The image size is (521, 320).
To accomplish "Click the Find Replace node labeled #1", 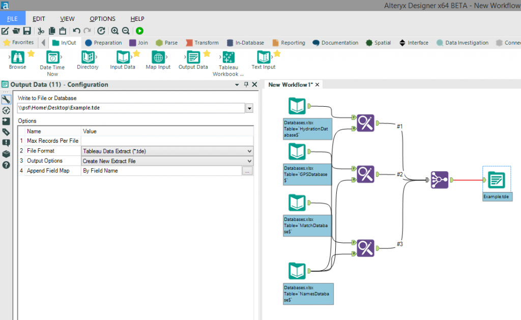I will 365,123.
